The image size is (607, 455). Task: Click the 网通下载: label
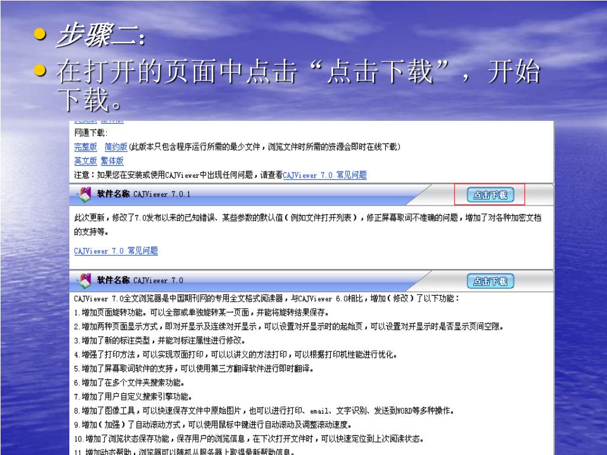coord(91,133)
